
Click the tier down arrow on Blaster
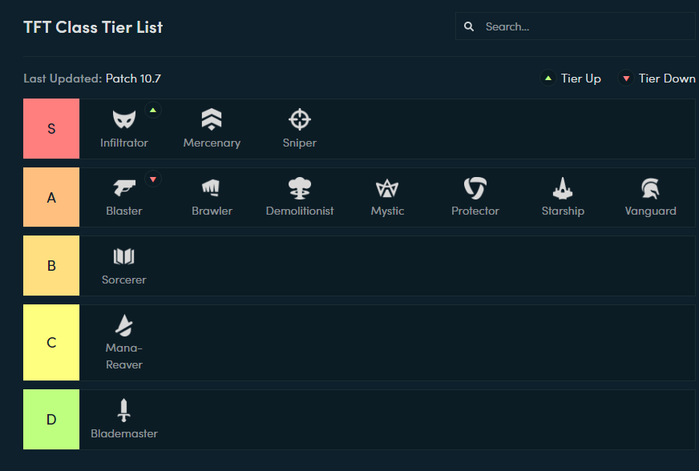(x=153, y=179)
